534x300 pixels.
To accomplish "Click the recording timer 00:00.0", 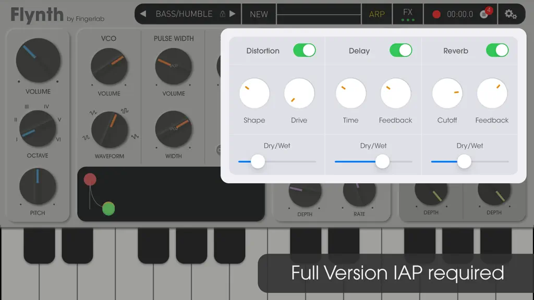I will (x=460, y=14).
